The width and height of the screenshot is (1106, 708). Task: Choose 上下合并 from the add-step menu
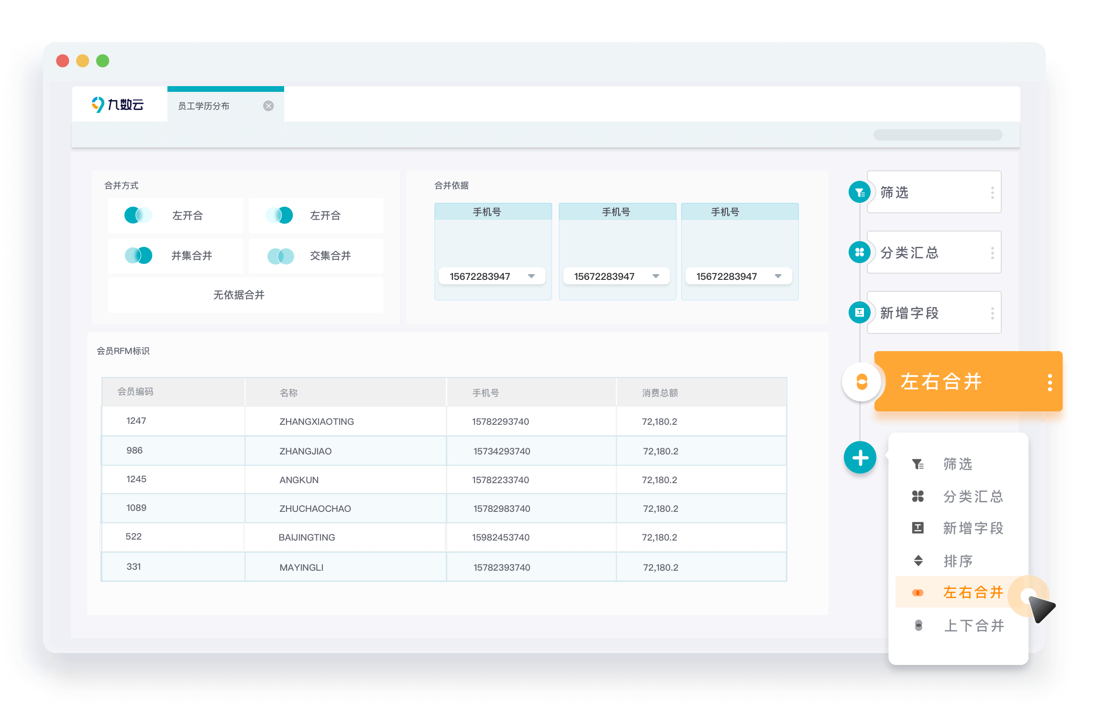click(x=973, y=625)
